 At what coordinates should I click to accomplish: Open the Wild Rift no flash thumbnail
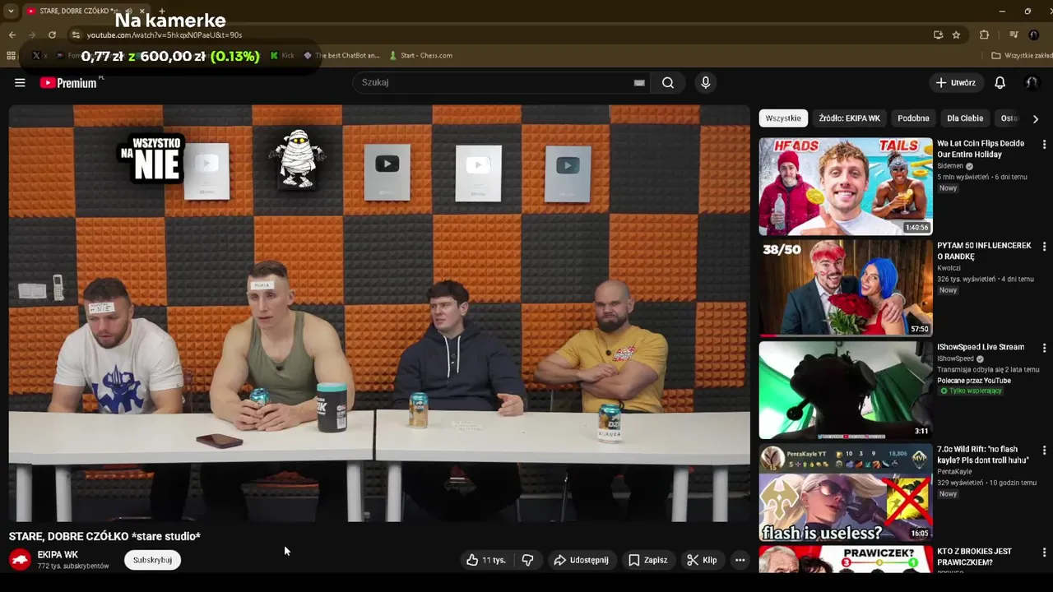846,492
